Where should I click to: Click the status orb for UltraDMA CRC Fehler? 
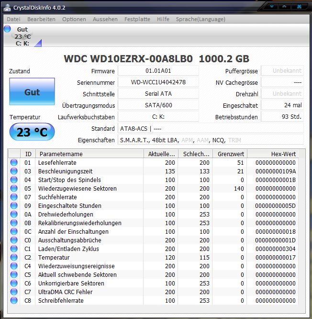click(14, 292)
